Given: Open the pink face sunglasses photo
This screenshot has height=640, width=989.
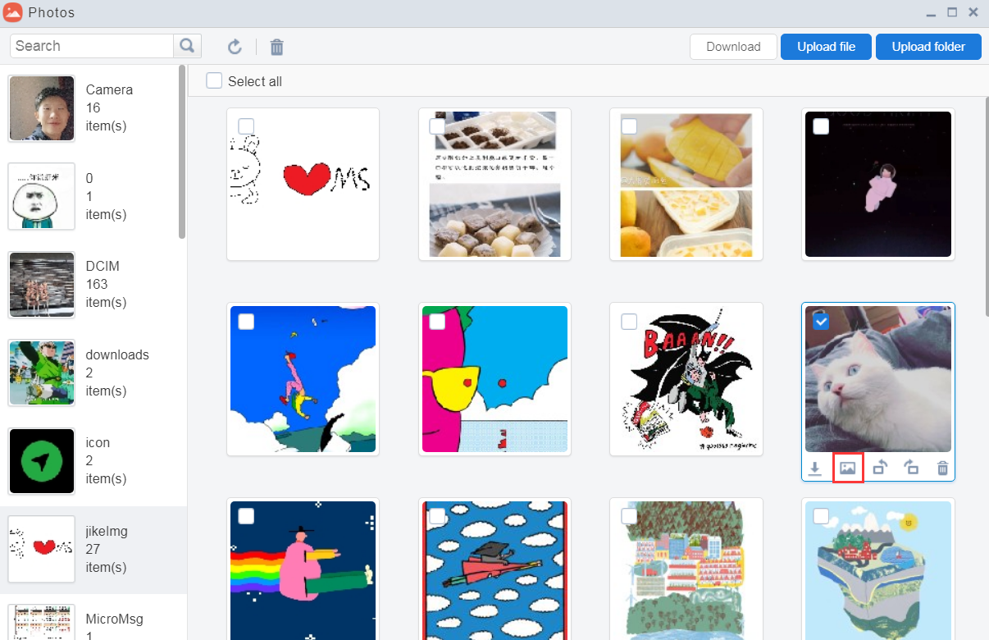Looking at the screenshot, I should (494, 379).
